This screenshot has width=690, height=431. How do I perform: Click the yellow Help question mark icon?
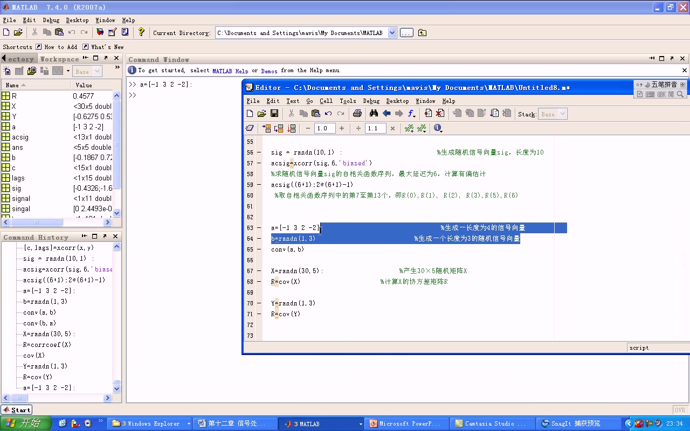[x=141, y=32]
